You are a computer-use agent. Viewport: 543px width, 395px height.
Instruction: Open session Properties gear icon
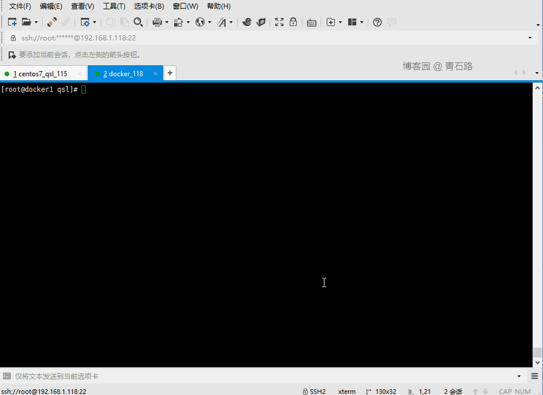tap(85, 22)
